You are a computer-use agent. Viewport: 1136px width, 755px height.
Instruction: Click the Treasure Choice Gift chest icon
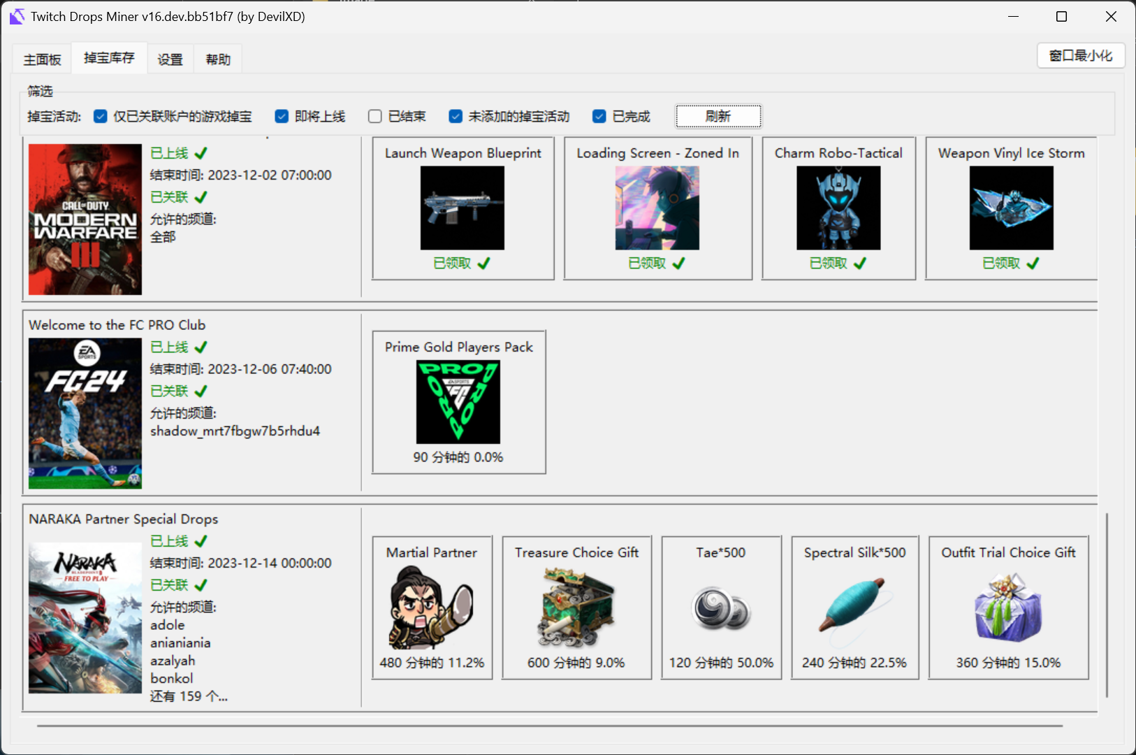(x=576, y=607)
